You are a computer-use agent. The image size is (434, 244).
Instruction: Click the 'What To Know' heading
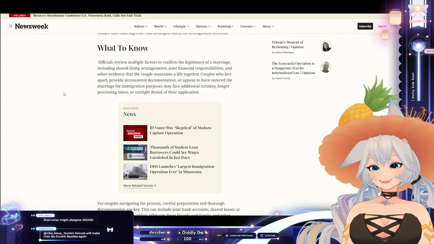click(x=123, y=48)
